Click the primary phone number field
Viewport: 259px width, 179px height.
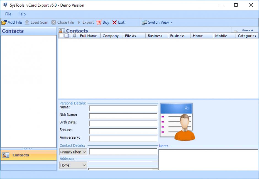click(x=123, y=152)
